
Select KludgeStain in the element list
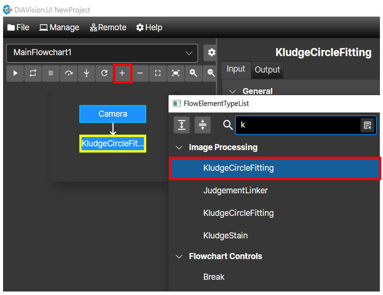tap(226, 236)
